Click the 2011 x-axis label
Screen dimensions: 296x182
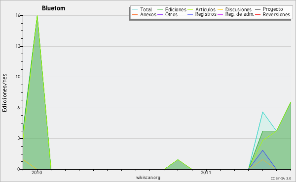[206, 172]
